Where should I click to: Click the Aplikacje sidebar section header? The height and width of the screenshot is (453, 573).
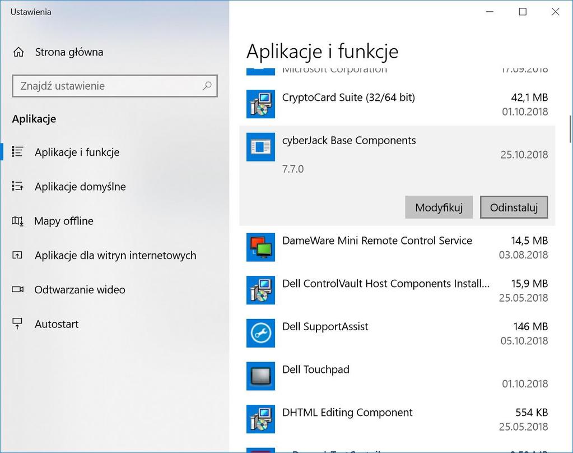(34, 119)
